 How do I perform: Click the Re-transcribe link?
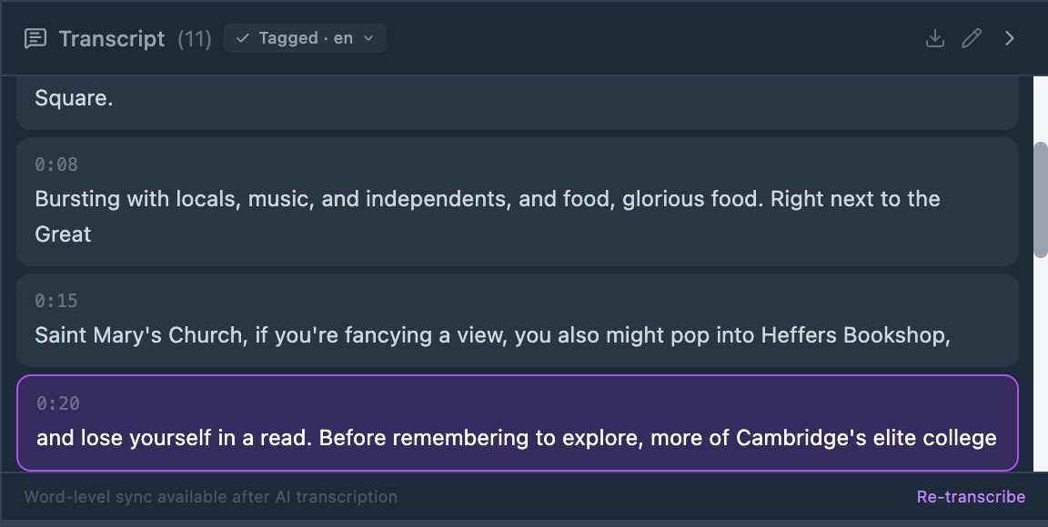(x=971, y=497)
